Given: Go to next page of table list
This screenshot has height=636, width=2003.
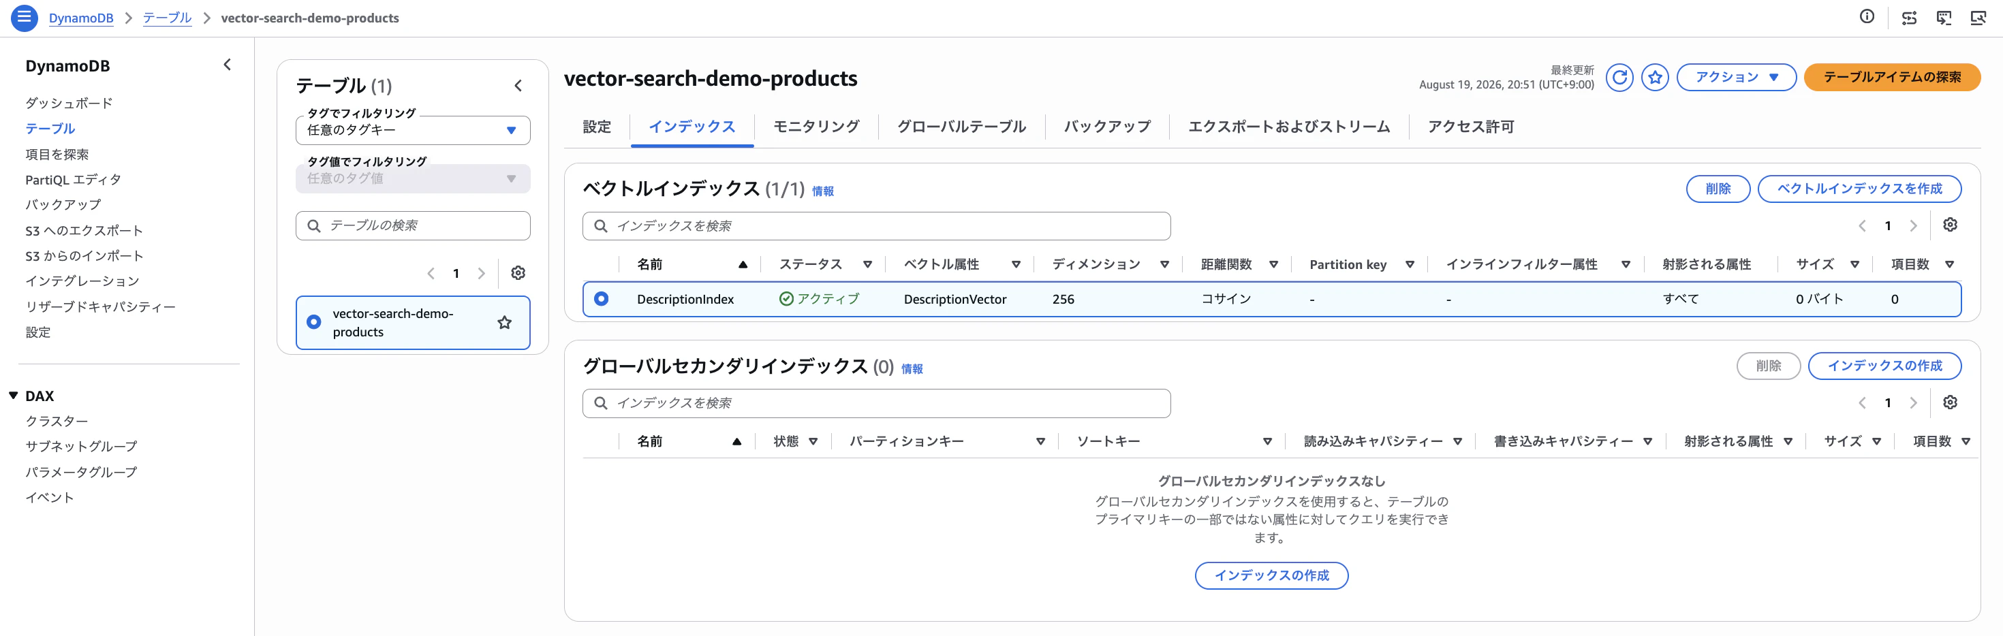Looking at the screenshot, I should coord(481,273).
